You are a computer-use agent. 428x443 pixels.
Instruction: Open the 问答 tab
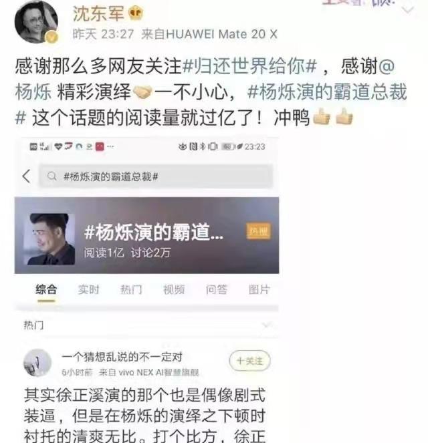(217, 289)
